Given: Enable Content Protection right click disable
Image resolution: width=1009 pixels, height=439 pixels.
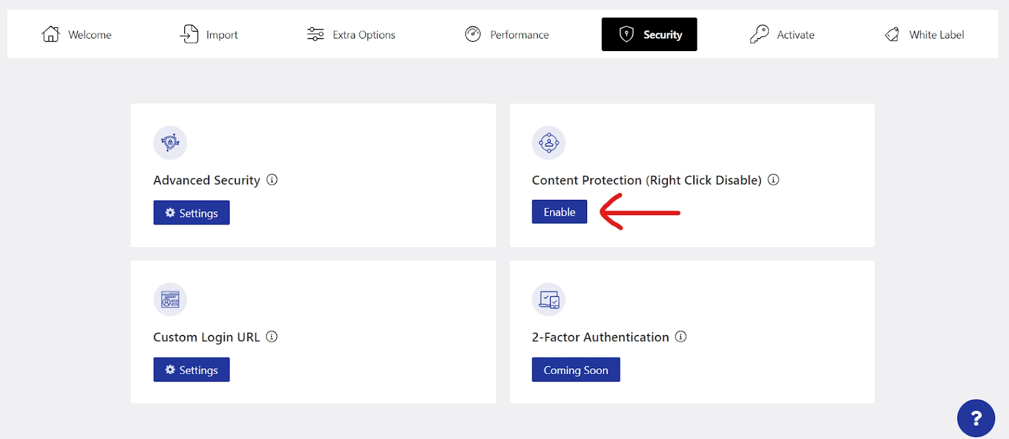Looking at the screenshot, I should (x=559, y=212).
